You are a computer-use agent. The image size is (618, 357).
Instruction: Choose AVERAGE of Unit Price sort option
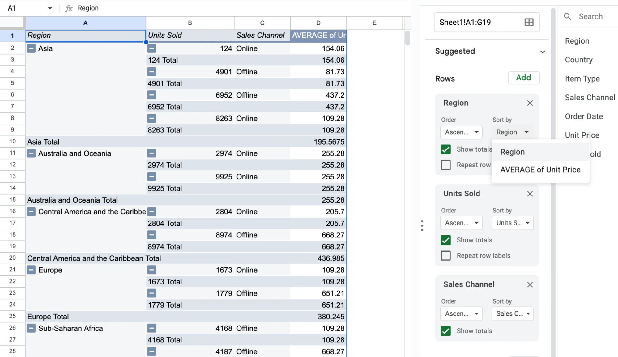pyautogui.click(x=540, y=170)
